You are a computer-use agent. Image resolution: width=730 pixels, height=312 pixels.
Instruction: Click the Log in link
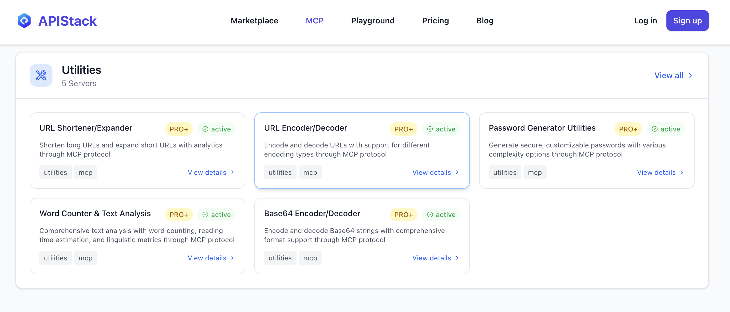click(x=645, y=20)
